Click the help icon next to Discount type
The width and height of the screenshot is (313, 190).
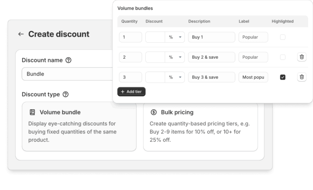click(x=66, y=94)
